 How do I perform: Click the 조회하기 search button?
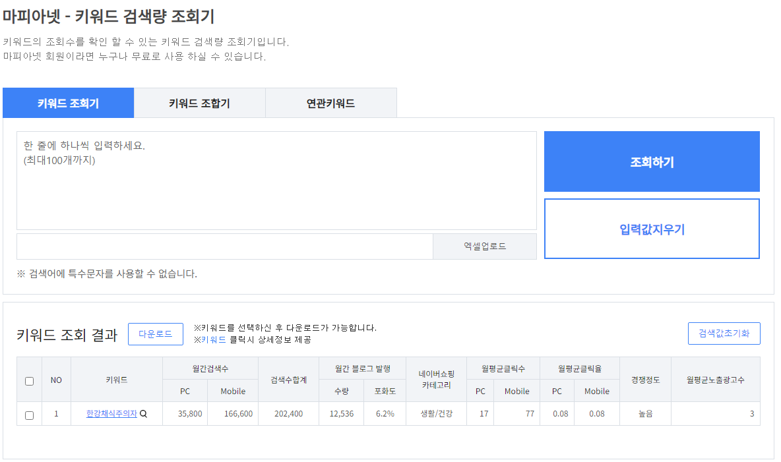[652, 161]
